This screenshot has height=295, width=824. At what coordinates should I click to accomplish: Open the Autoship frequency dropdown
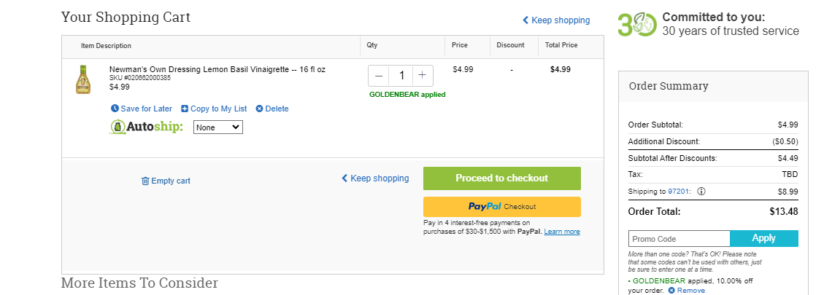coord(218,127)
